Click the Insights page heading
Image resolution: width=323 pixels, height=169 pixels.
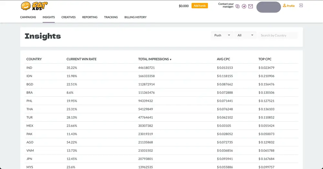tap(43, 36)
